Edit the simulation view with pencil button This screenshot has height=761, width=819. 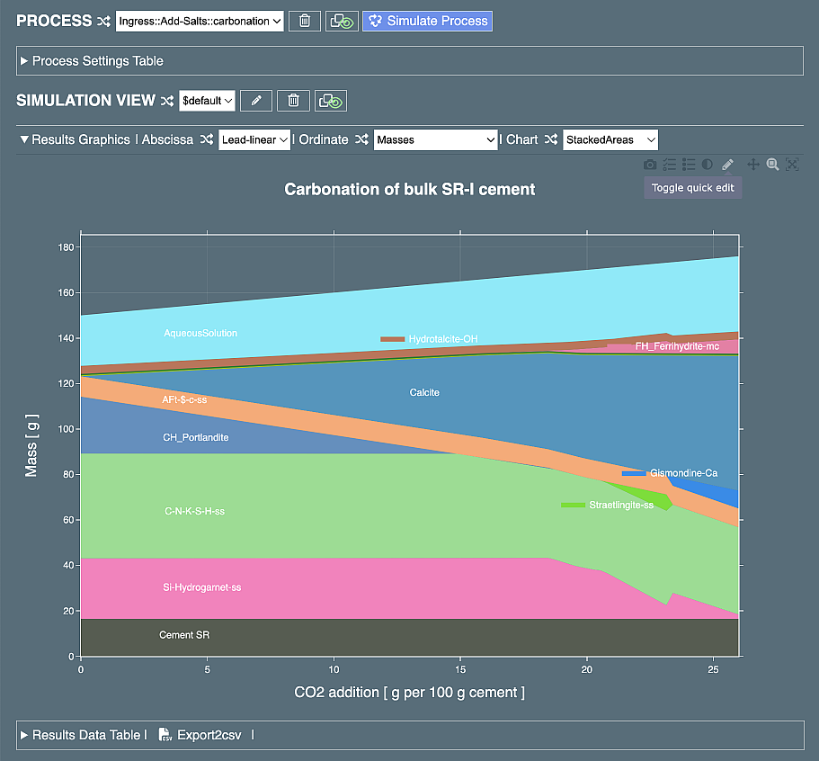[256, 101]
